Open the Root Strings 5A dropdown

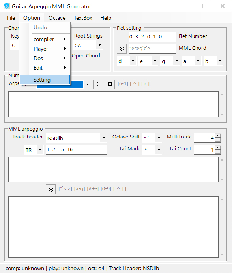(99, 45)
